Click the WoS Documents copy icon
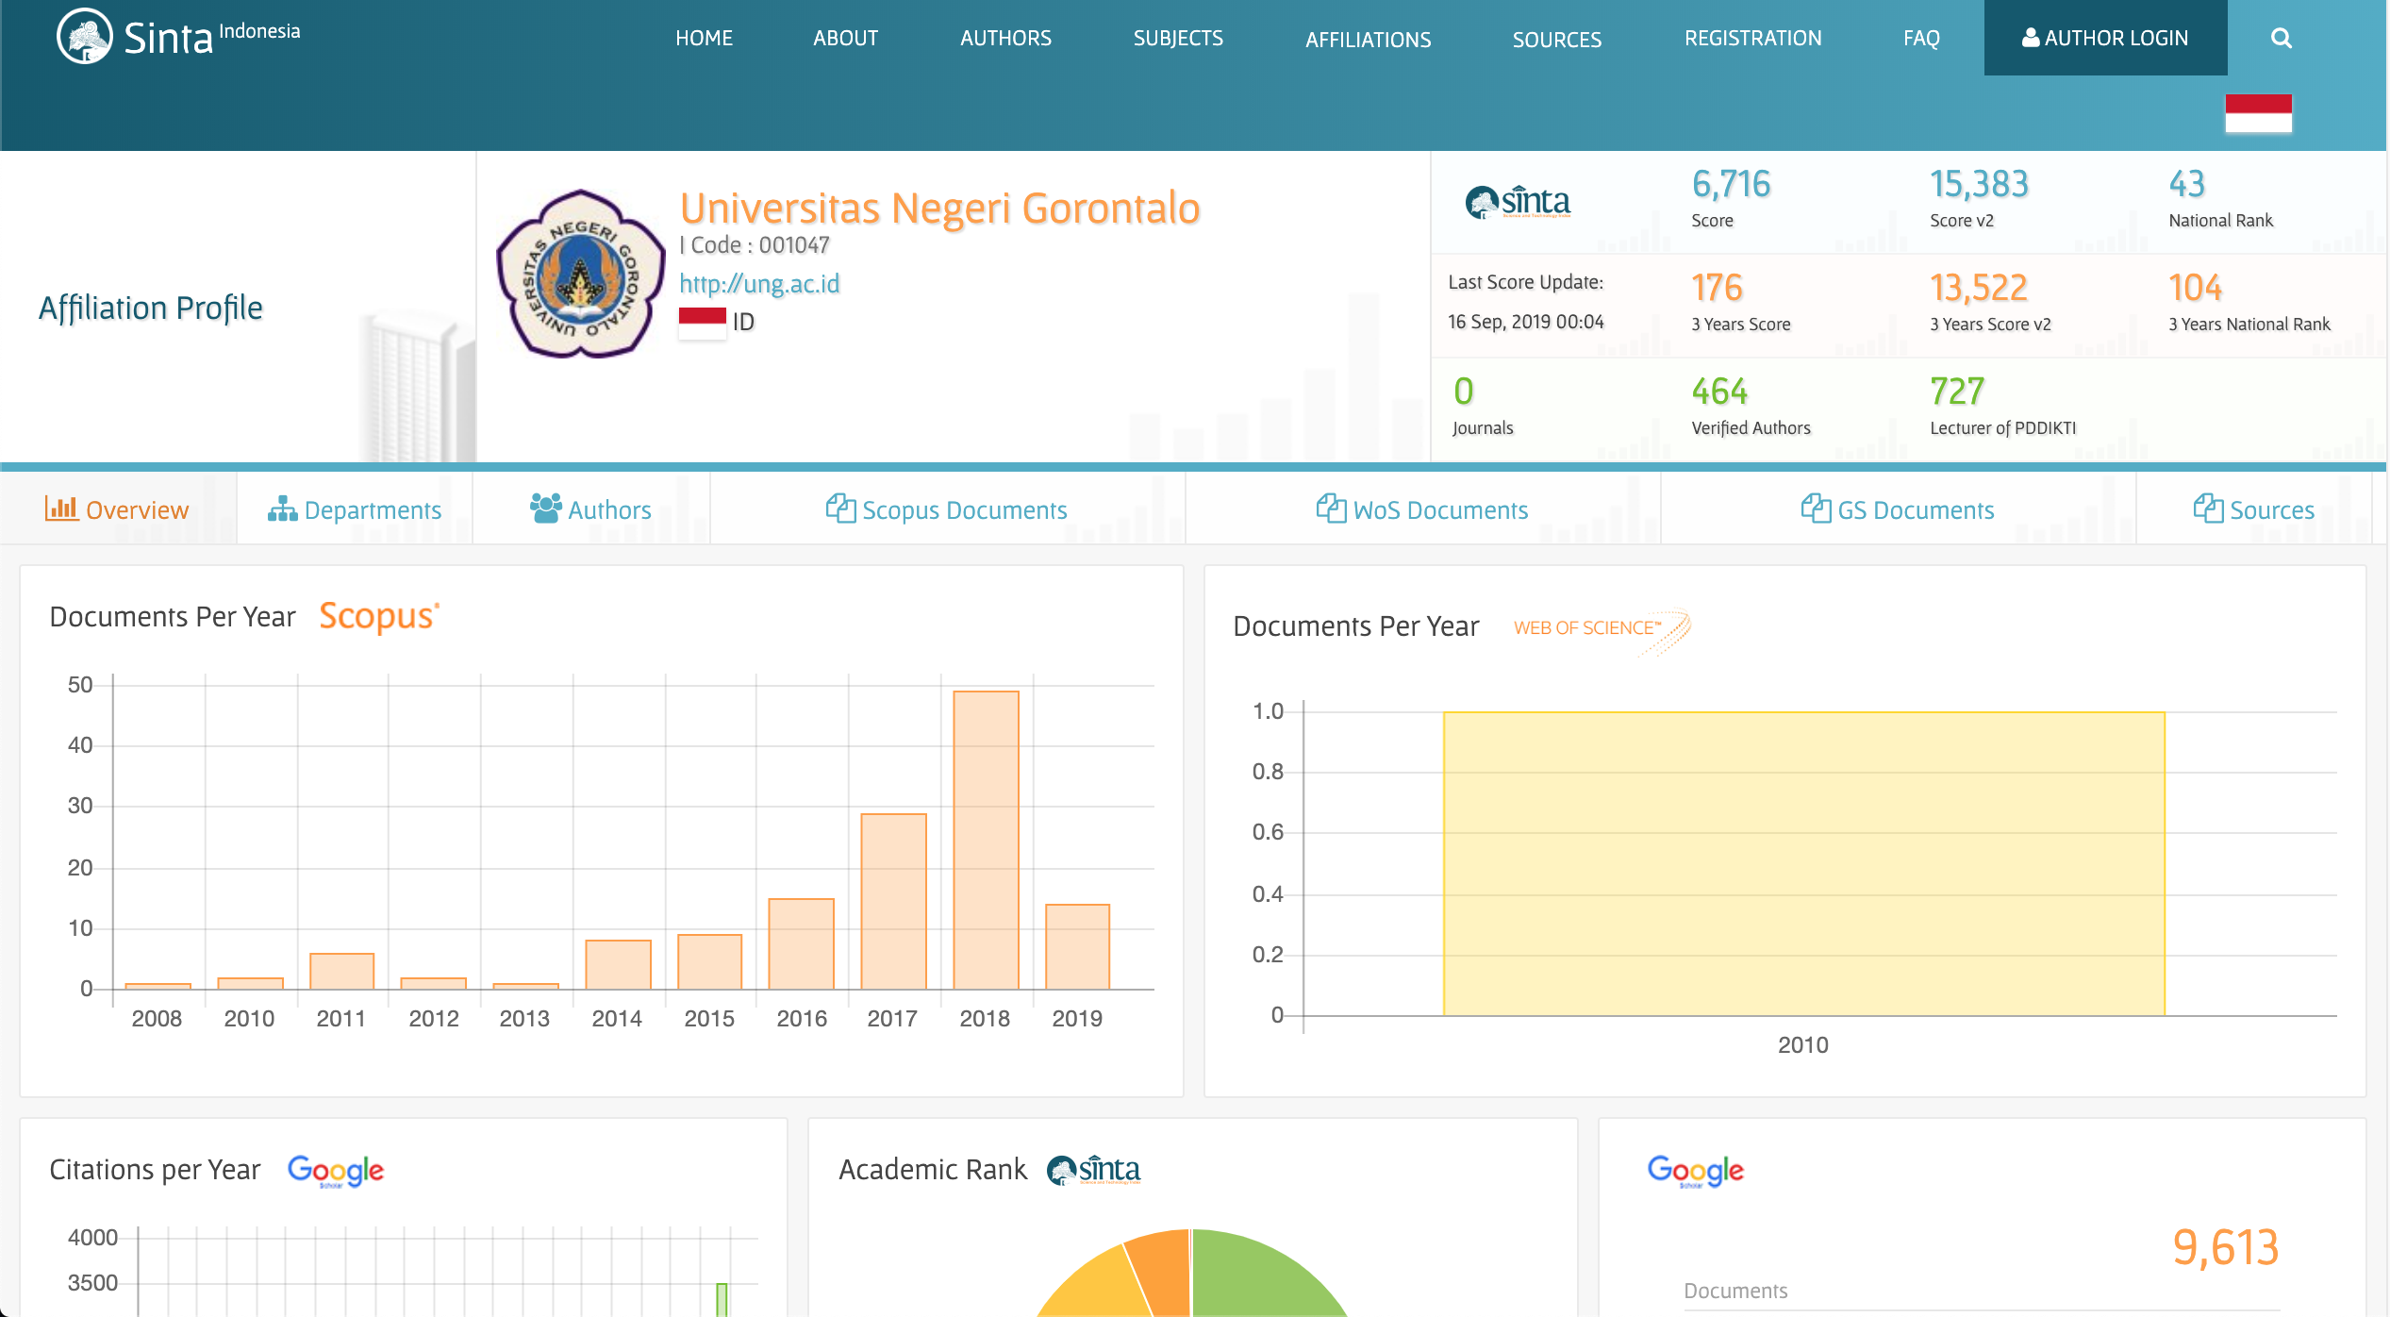The height and width of the screenshot is (1317, 2390). [x=1331, y=508]
